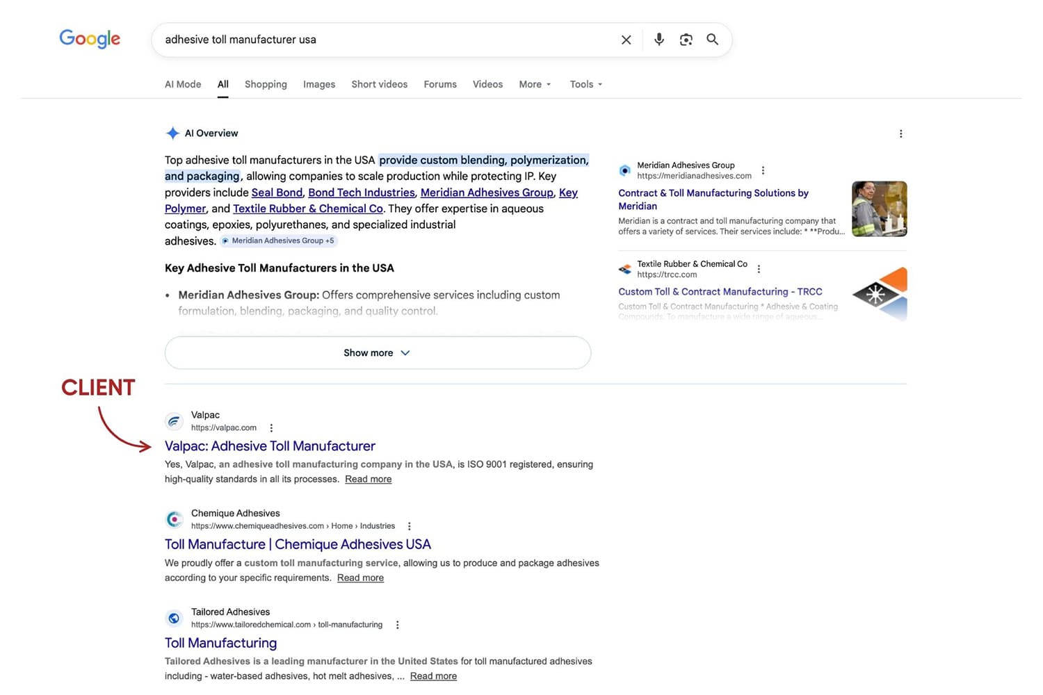The height and width of the screenshot is (695, 1043).
Task: Open options dots next to Textile Rubber & Chemical Co source
Action: (x=759, y=269)
